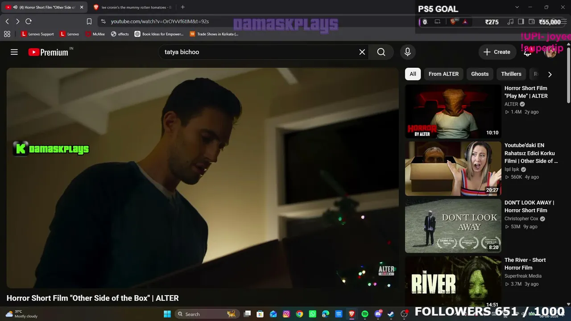Bookmark this page in the address bar

point(89,21)
